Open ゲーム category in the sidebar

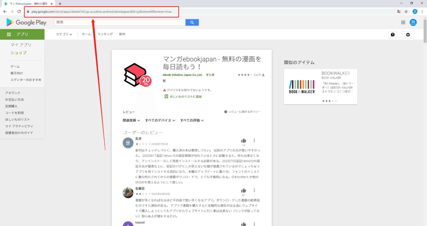15,67
